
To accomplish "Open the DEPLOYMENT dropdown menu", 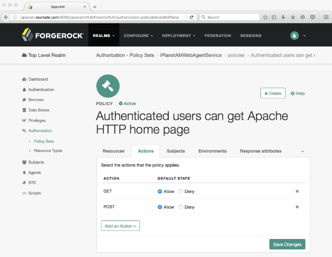I will pyautogui.click(x=179, y=36).
